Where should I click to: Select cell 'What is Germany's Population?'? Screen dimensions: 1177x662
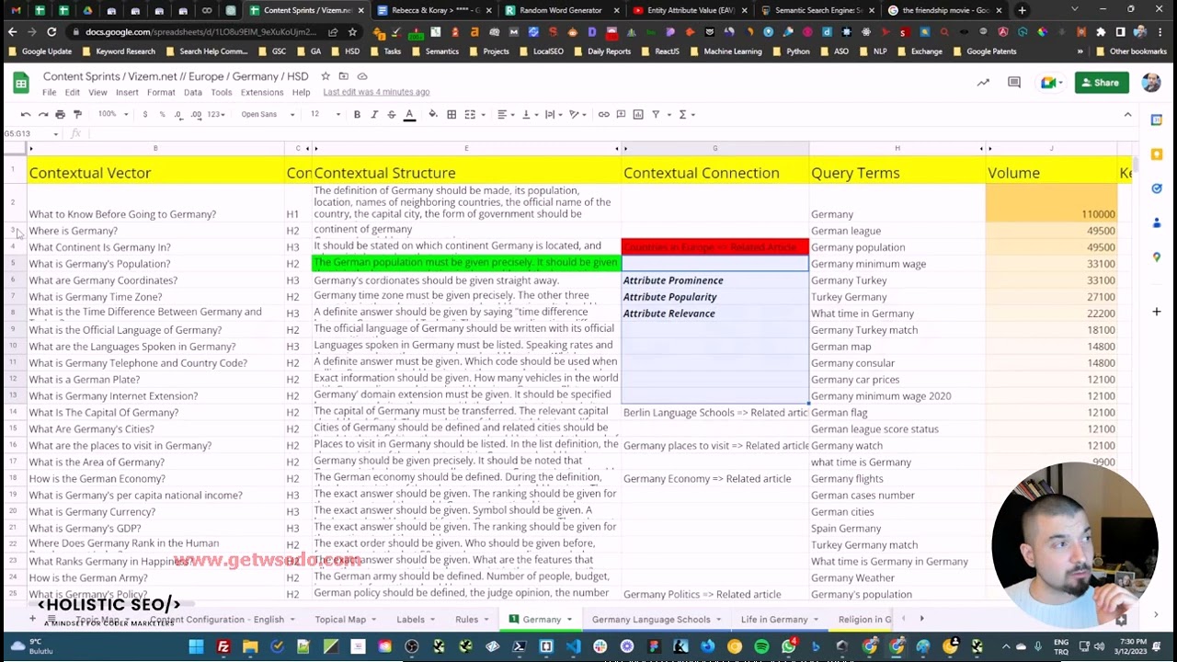pyautogui.click(x=155, y=264)
